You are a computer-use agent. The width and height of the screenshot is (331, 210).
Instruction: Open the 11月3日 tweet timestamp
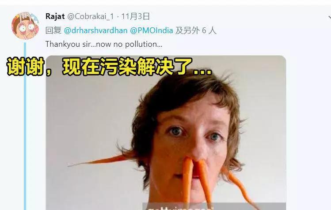136,16
